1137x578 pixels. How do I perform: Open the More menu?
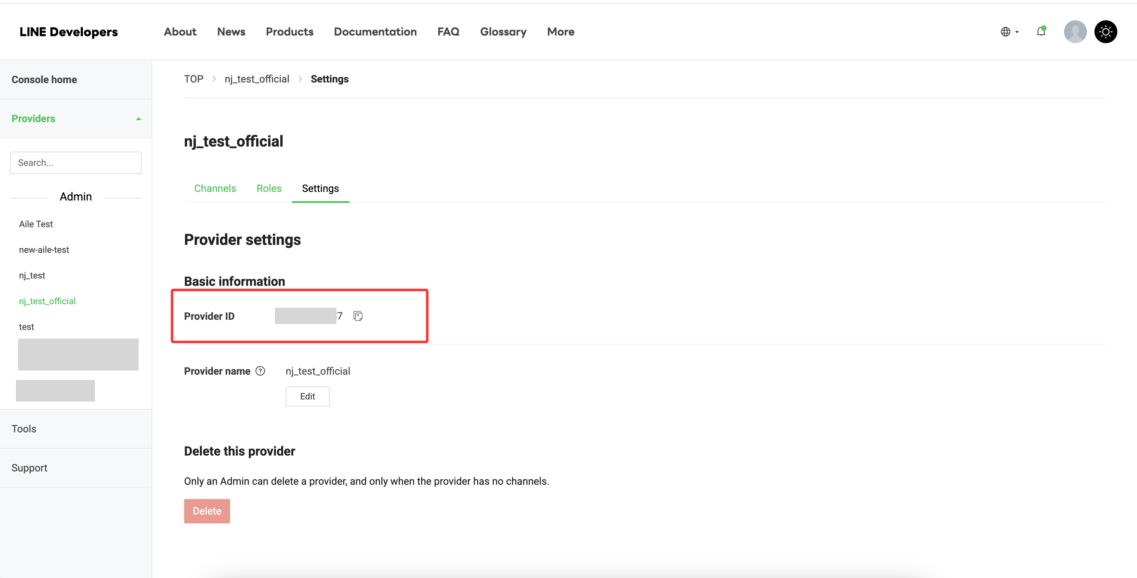561,32
